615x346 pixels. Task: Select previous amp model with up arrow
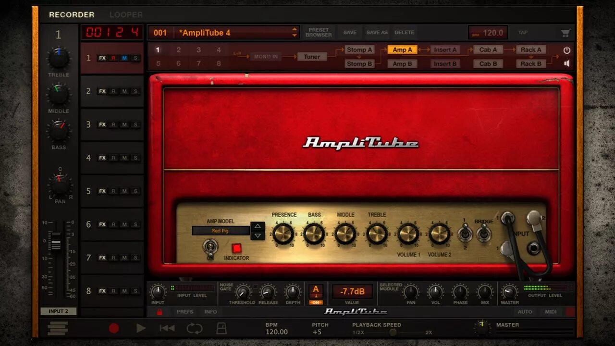tap(258, 226)
